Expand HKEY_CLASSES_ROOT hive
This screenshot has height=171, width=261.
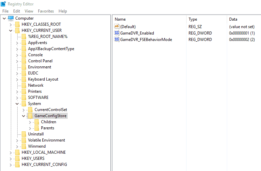pos(10,25)
